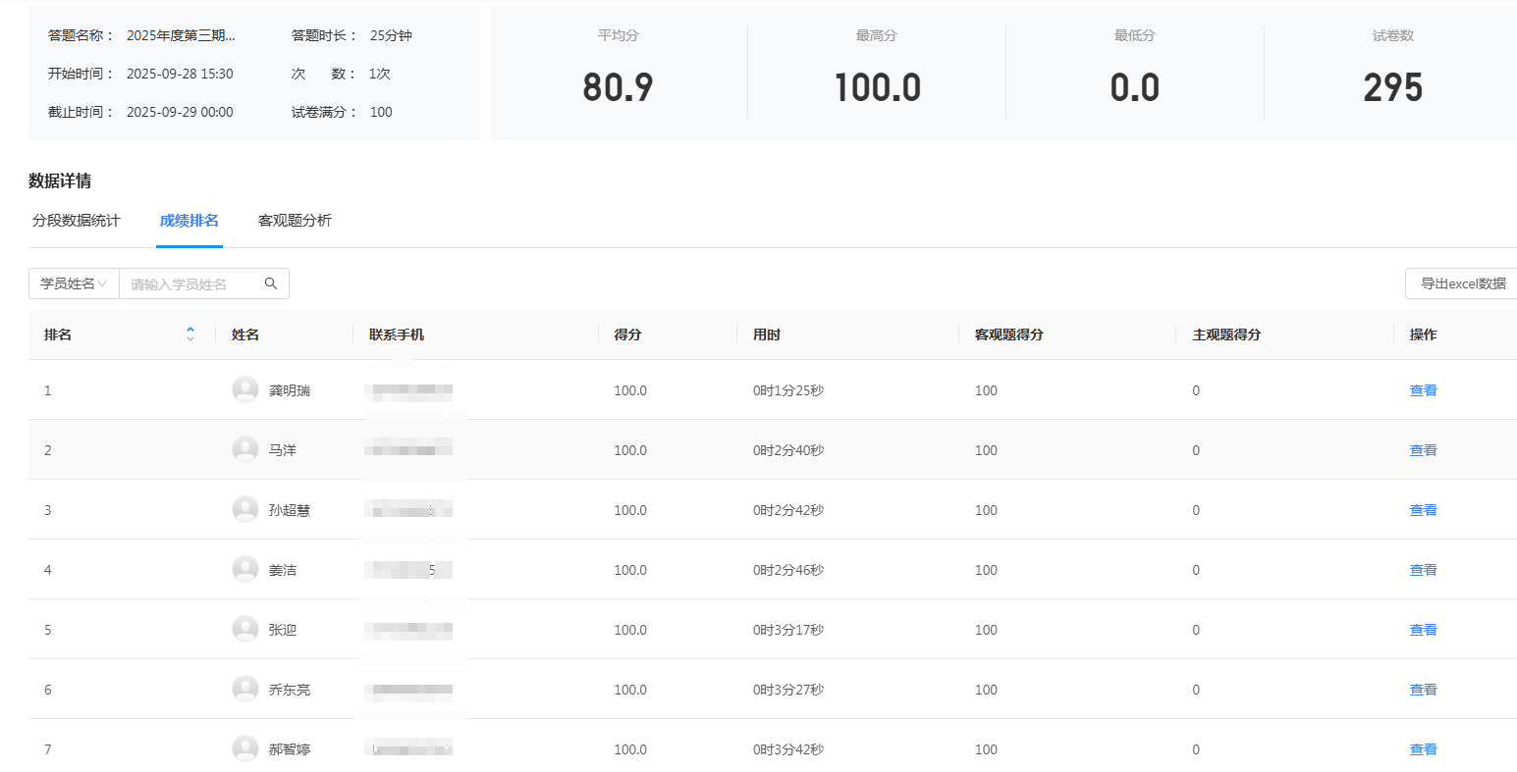Click 查看 link in 马洋's row

click(1423, 450)
